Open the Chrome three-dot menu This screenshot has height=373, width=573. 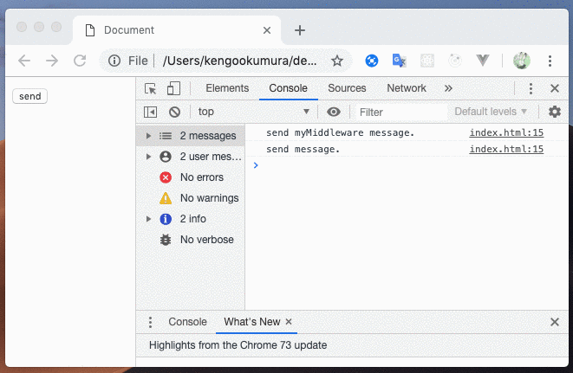550,61
